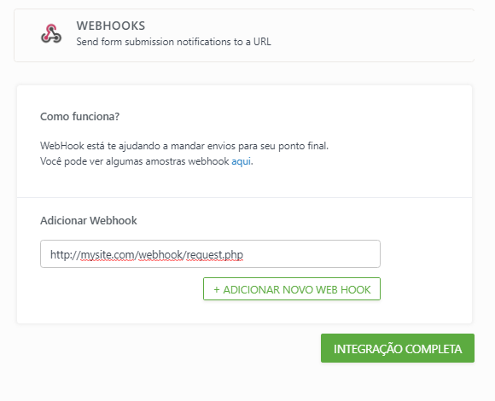This screenshot has width=495, height=401.
Task: Place cursor on "mysite.com" in the URL
Action: coord(108,254)
